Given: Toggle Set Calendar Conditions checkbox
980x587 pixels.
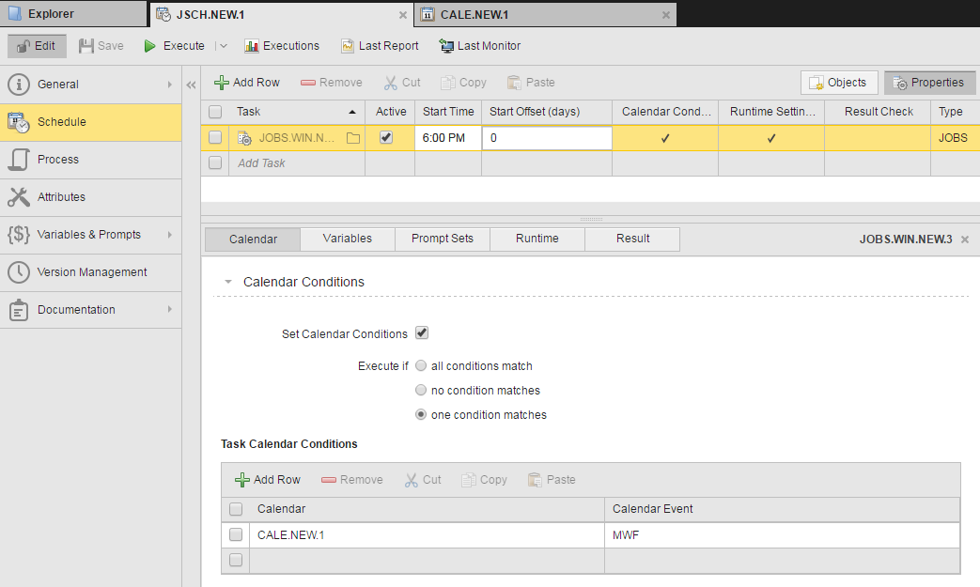Looking at the screenshot, I should coord(422,332).
